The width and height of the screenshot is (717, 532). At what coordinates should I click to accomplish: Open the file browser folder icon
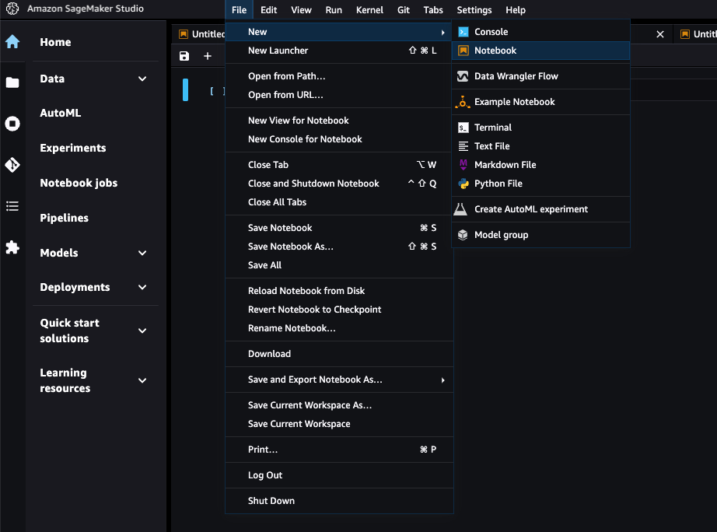pyautogui.click(x=12, y=82)
